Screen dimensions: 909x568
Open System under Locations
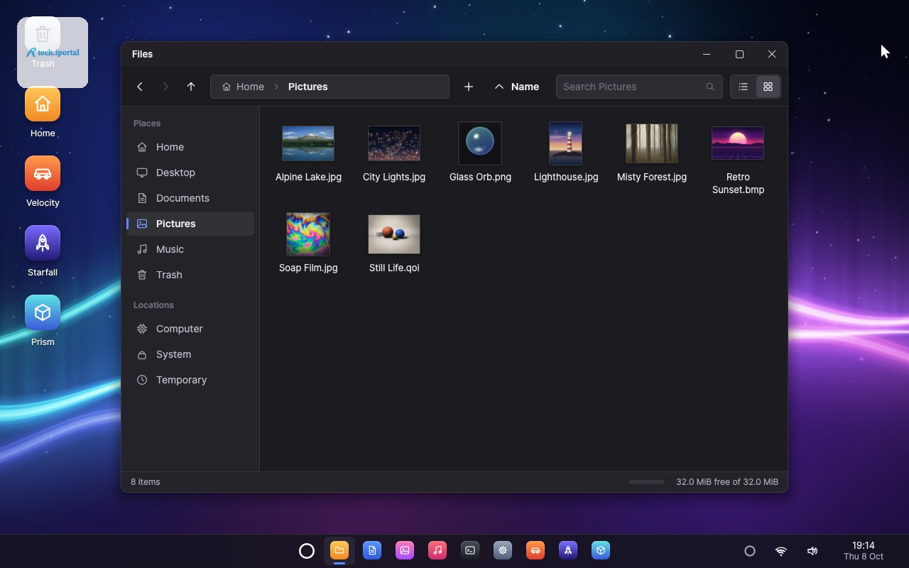[190, 354]
